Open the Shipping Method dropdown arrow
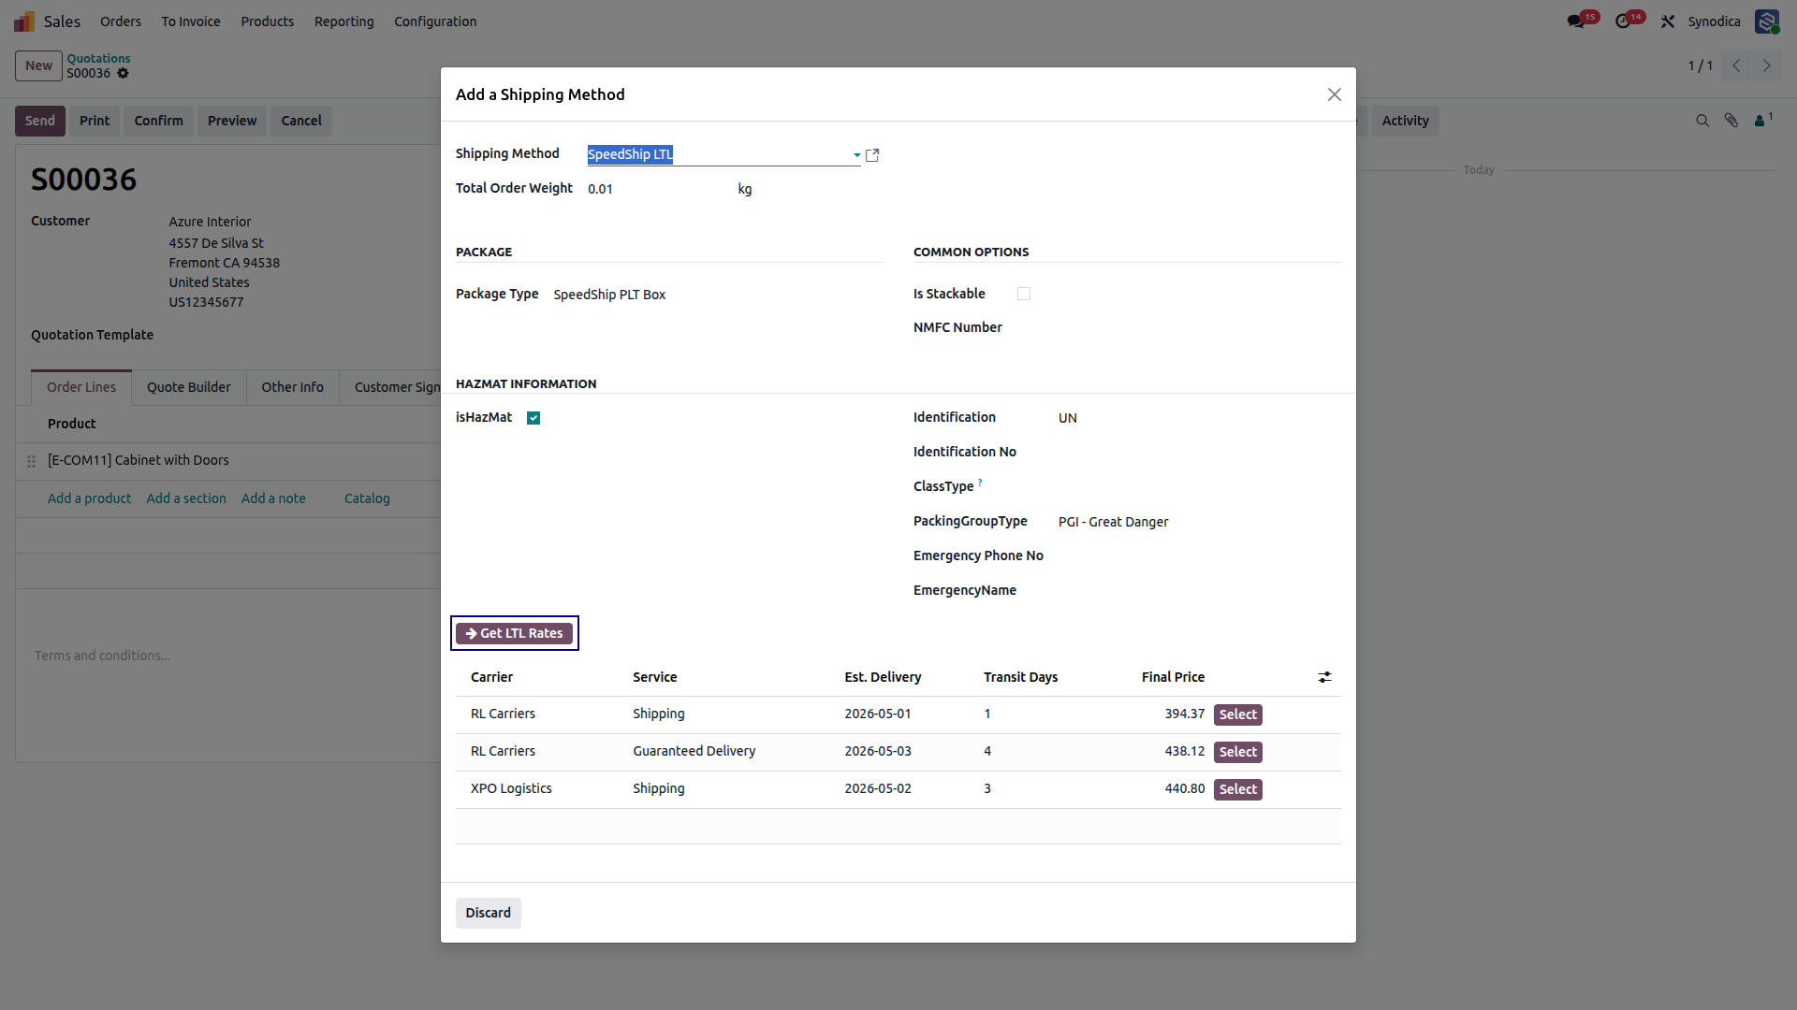Viewport: 1797px width, 1010px height. 856,155
